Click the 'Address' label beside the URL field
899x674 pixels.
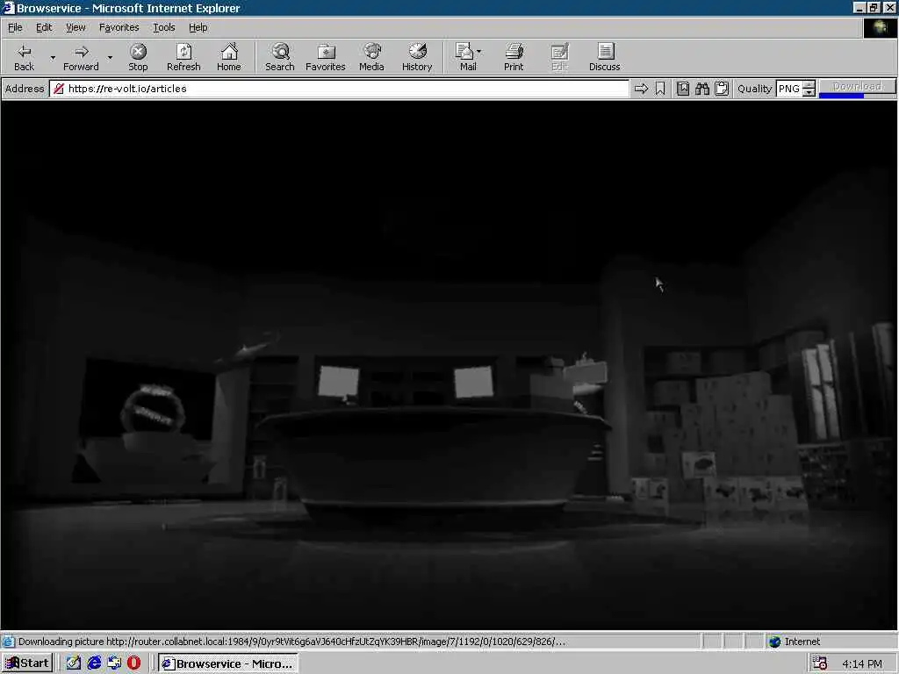click(25, 89)
